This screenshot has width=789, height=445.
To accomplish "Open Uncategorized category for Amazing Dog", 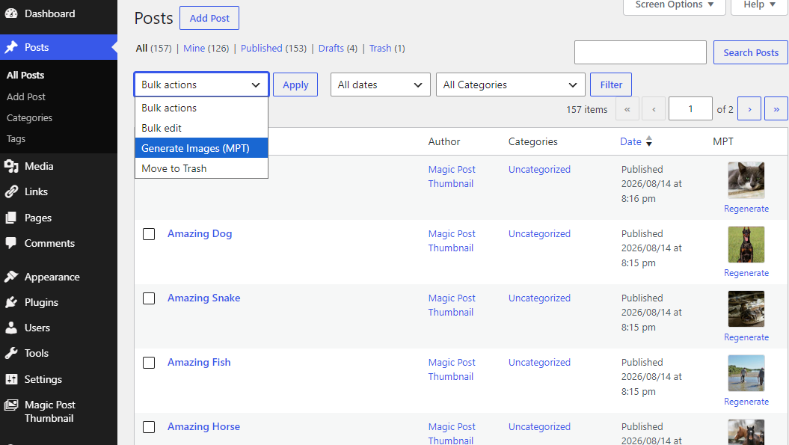I will [539, 233].
